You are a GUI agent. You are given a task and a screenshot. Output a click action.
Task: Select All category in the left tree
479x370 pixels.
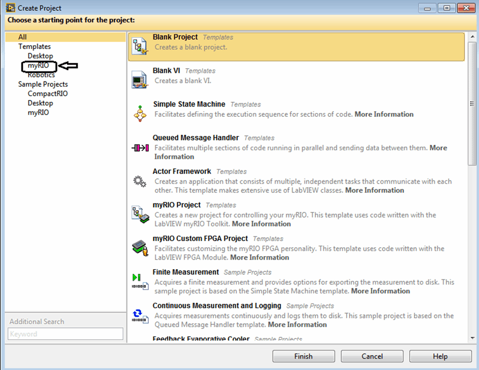pos(65,37)
